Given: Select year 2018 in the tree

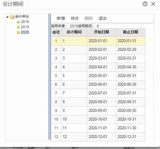Looking at the screenshot, I should click(x=25, y=22).
